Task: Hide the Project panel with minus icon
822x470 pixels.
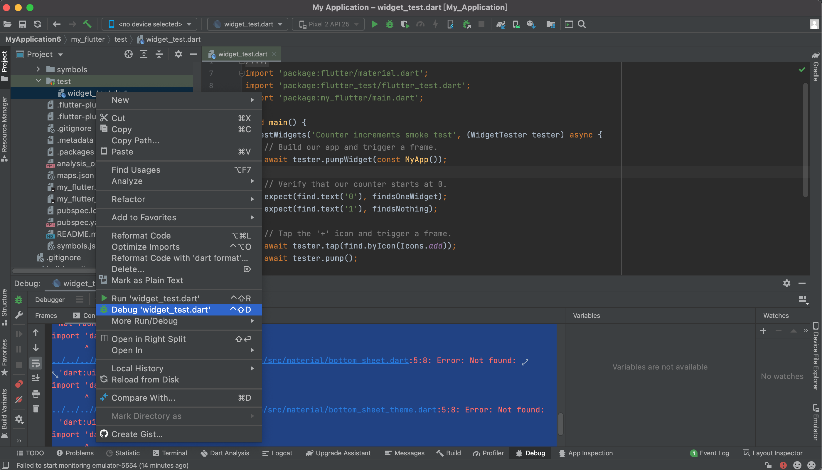Action: pos(193,54)
